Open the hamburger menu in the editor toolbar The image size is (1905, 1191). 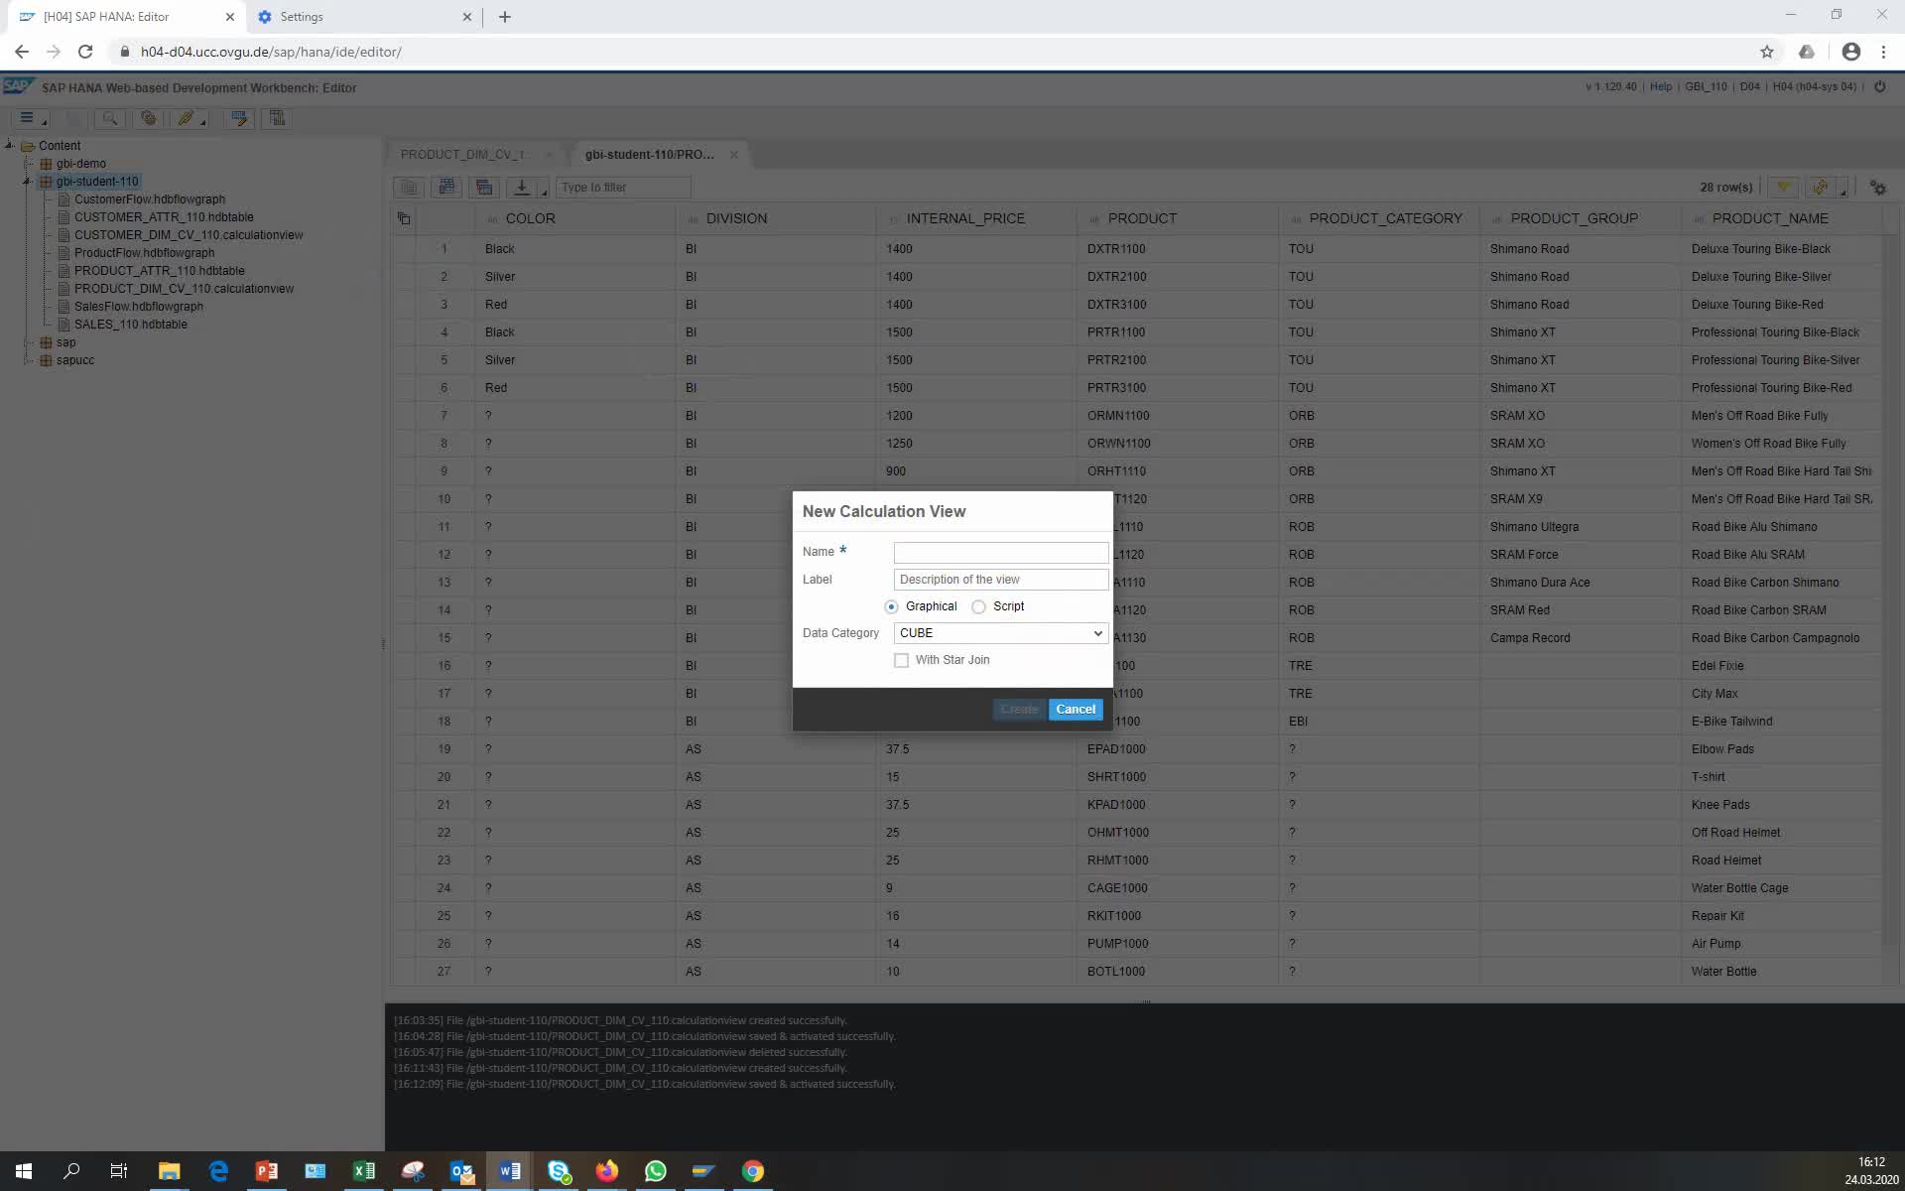point(27,118)
